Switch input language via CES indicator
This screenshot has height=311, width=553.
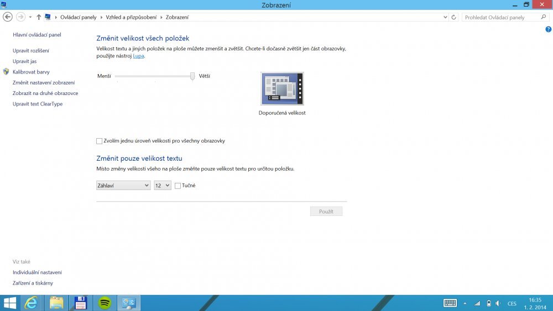click(x=512, y=304)
